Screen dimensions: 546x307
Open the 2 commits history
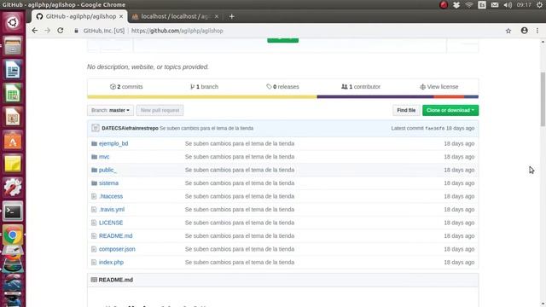click(126, 87)
